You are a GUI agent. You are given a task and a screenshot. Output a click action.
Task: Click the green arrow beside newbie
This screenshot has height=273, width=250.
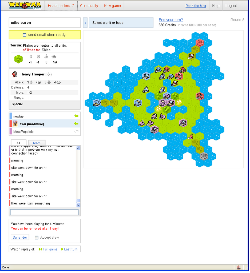pos(76,116)
